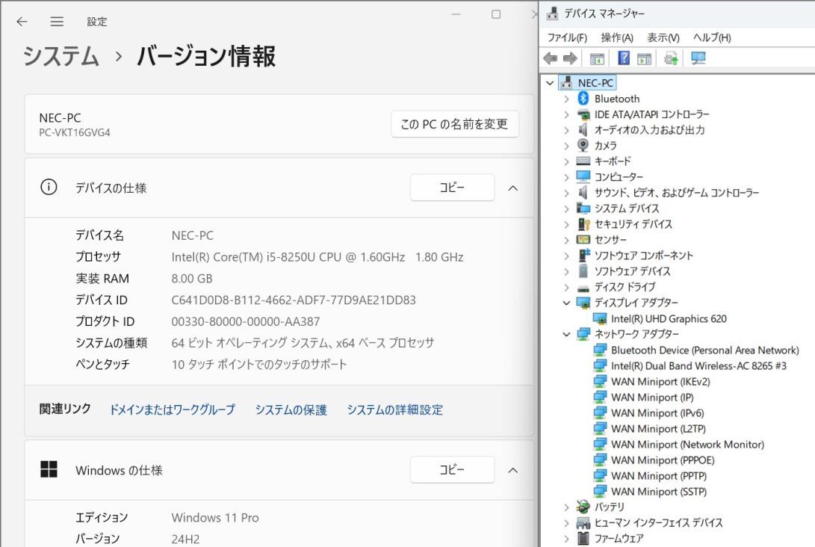Viewport: 815px width, 547px height.
Task: Collapse the NEC-PC root node
Action: [550, 83]
